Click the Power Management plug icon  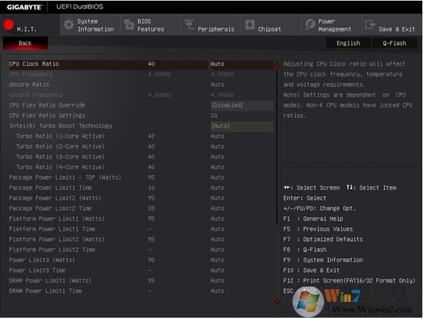[x=310, y=25]
